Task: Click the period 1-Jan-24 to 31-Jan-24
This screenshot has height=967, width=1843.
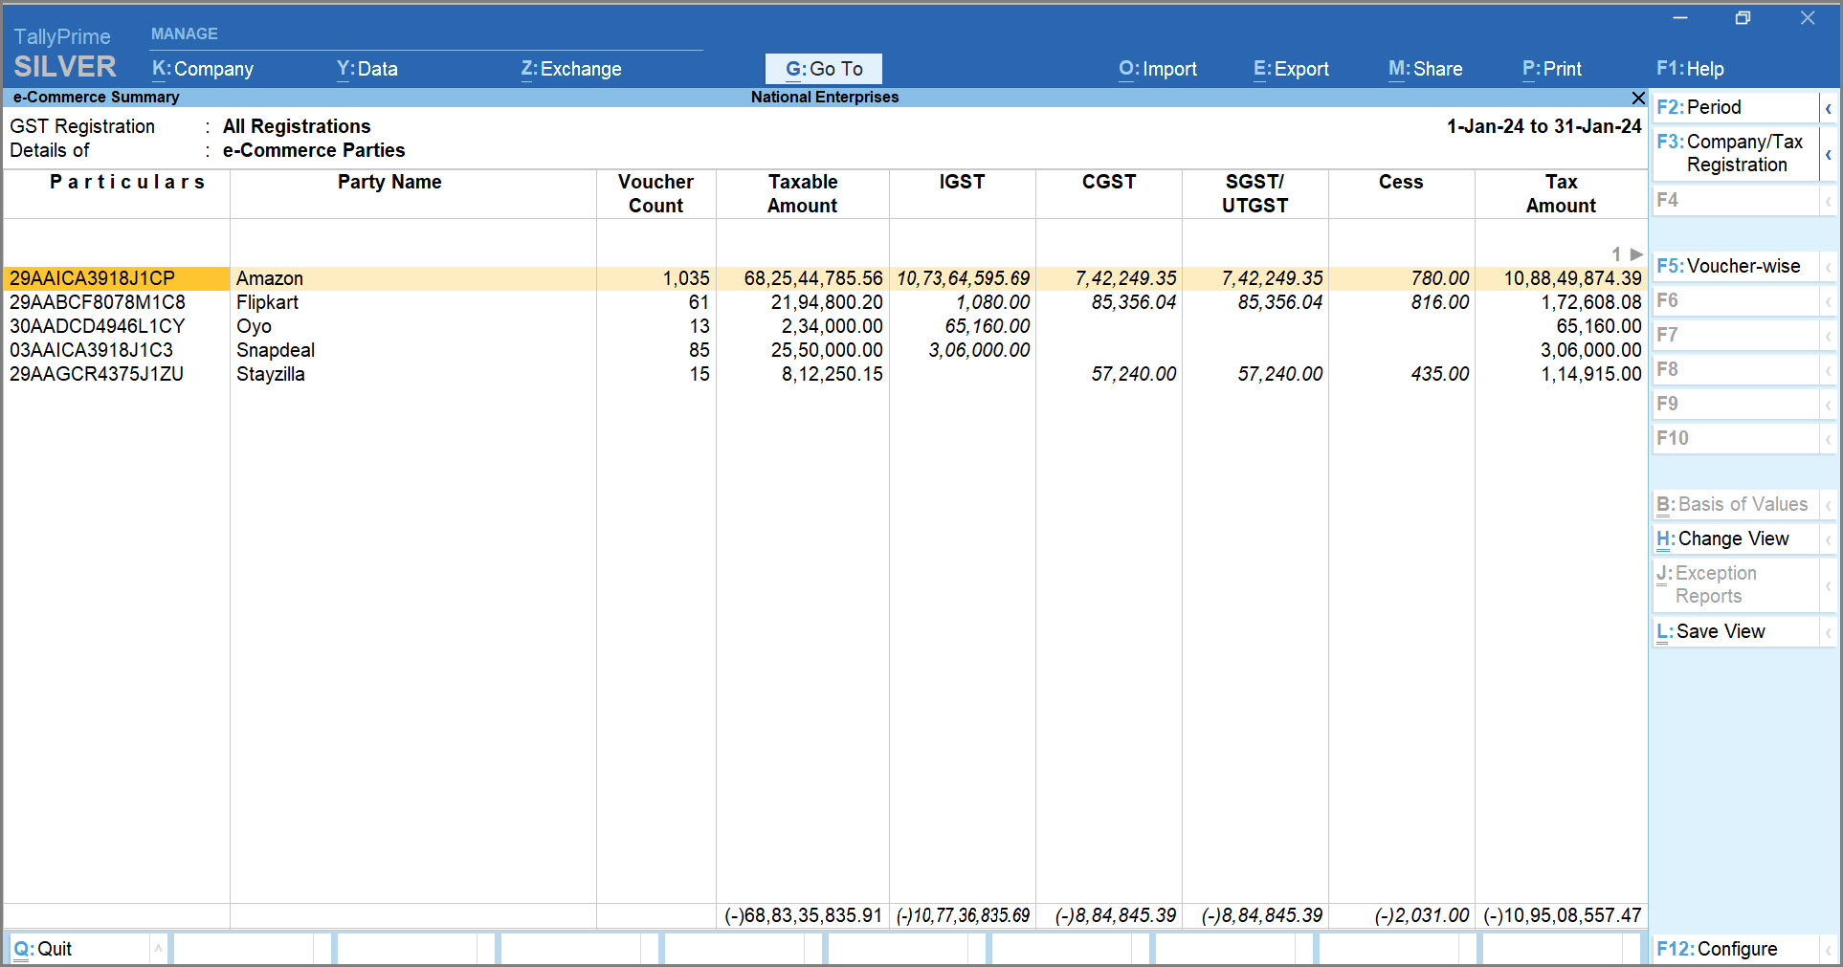Action: (x=1543, y=126)
